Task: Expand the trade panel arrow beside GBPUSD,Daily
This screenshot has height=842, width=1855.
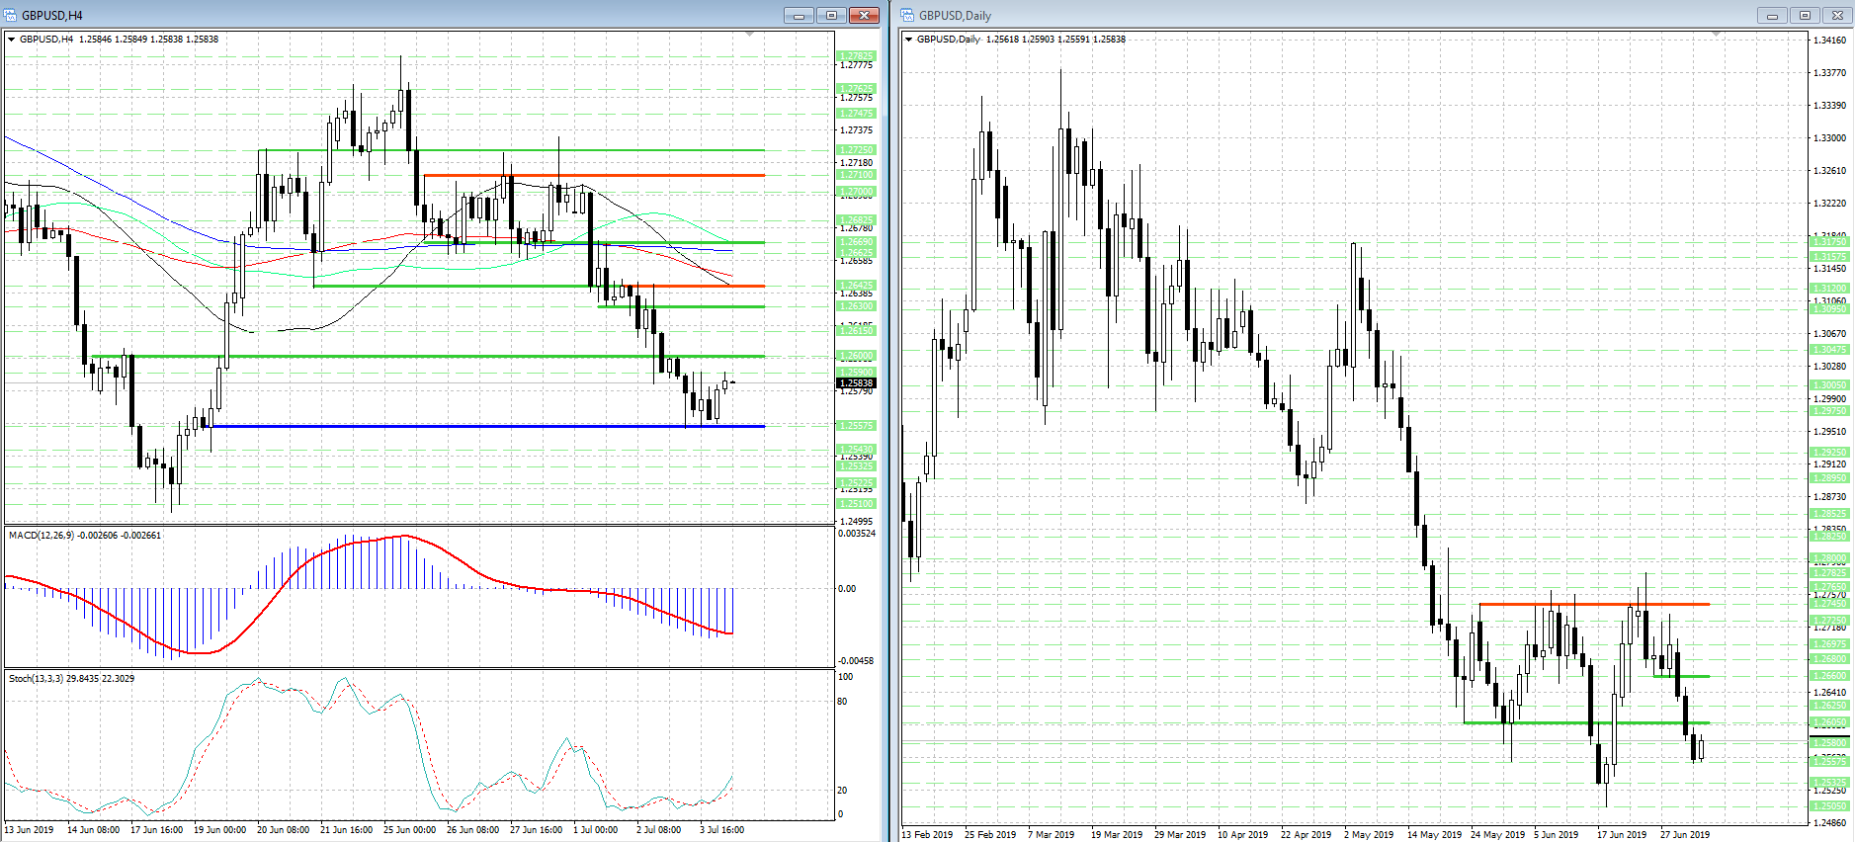Action: click(908, 40)
